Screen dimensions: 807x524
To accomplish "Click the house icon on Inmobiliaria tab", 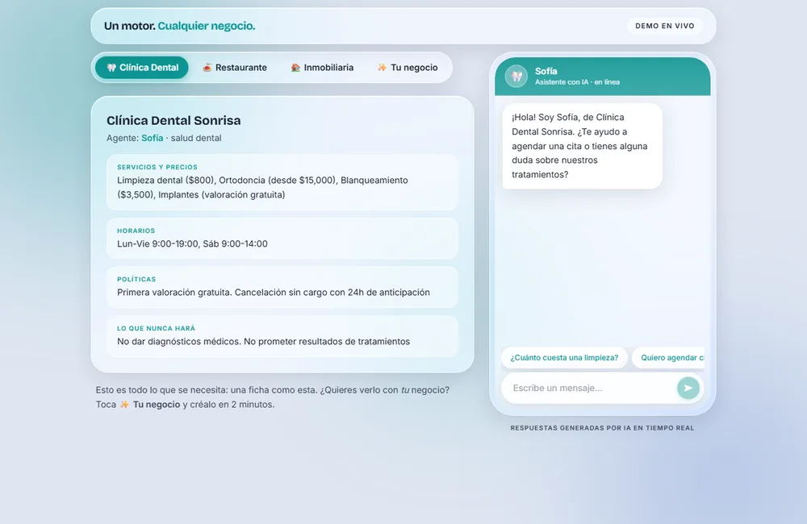I will pyautogui.click(x=295, y=68).
